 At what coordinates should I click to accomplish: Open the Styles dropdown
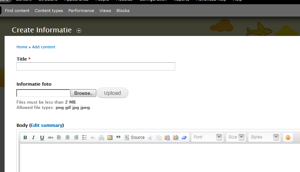(264, 137)
